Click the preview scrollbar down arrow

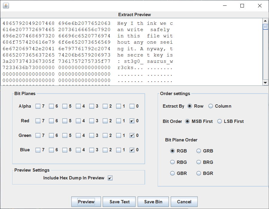point(265,83)
